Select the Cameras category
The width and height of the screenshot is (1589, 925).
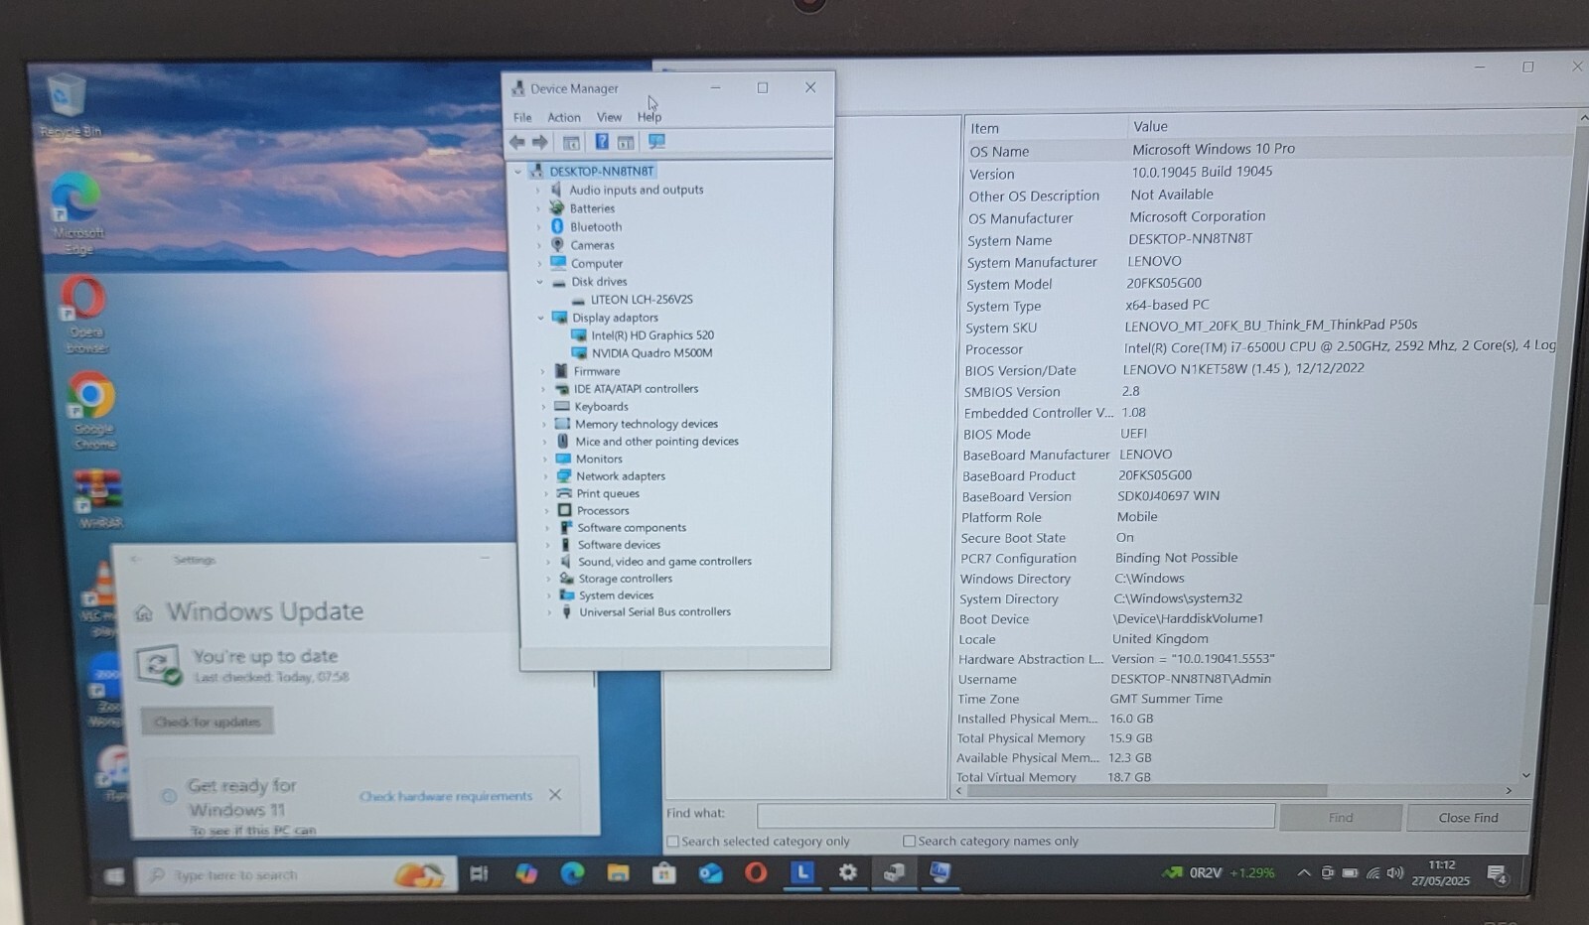[592, 245]
